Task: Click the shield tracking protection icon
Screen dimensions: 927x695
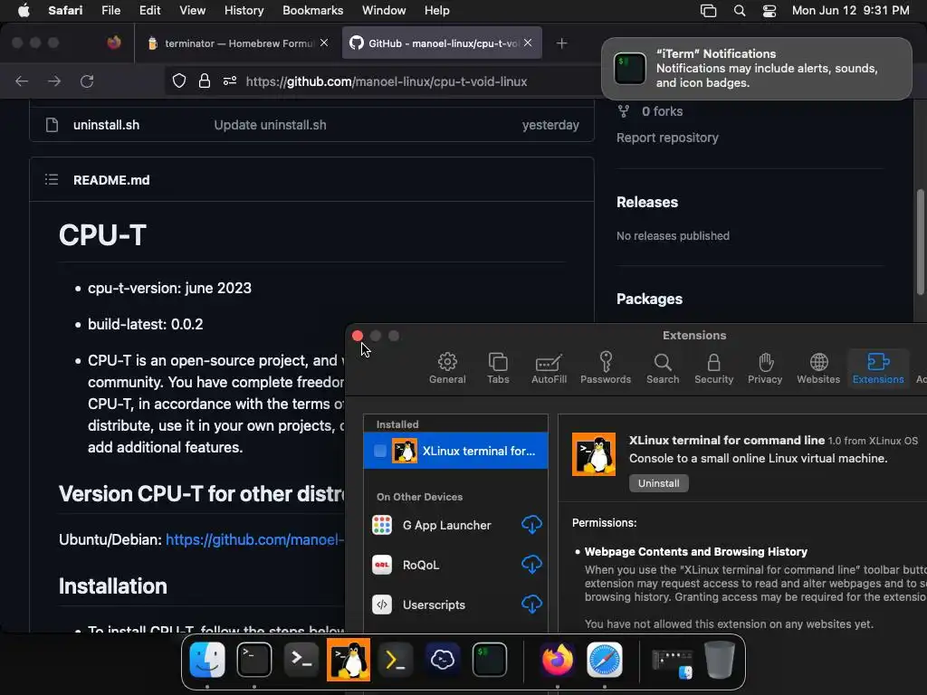Action: 179,81
